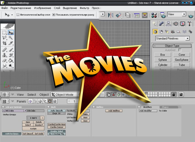The width and height of the screenshot is (195, 142).
Task: Select the Eraser tool in Photoshop
Action: tap(4, 60)
